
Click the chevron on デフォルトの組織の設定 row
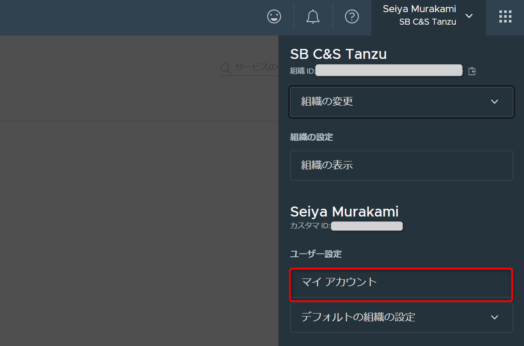coord(495,317)
